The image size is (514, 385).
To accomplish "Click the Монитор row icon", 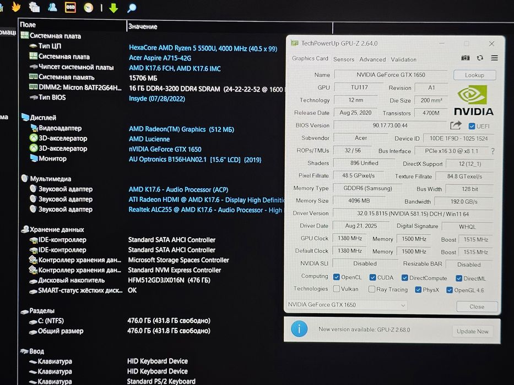I will 34,158.
